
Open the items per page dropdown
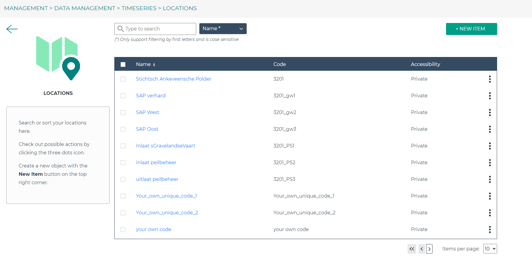490,249
